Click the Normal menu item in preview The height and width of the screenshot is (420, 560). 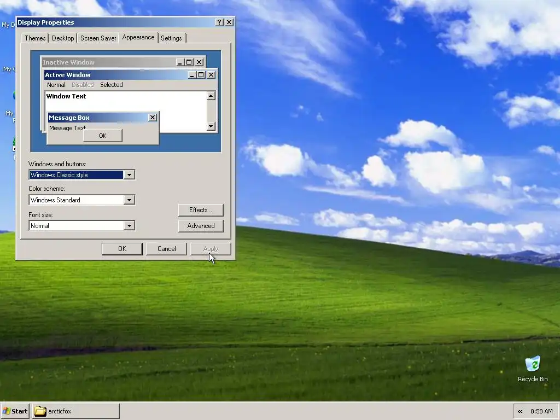pos(56,85)
